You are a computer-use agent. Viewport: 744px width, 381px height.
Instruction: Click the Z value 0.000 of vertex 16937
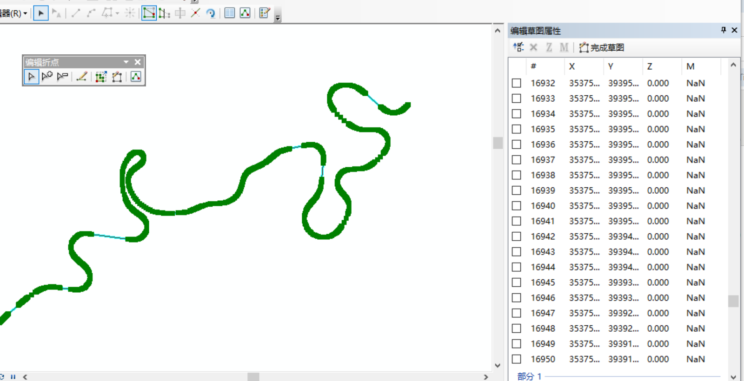658,160
